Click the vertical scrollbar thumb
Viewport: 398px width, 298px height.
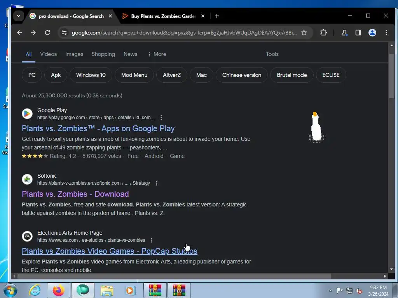[x=392, y=76]
